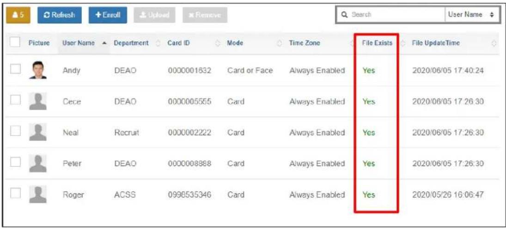Click Roger's placeholder avatar
Viewport: 506px width, 228px height.
pos(38,194)
